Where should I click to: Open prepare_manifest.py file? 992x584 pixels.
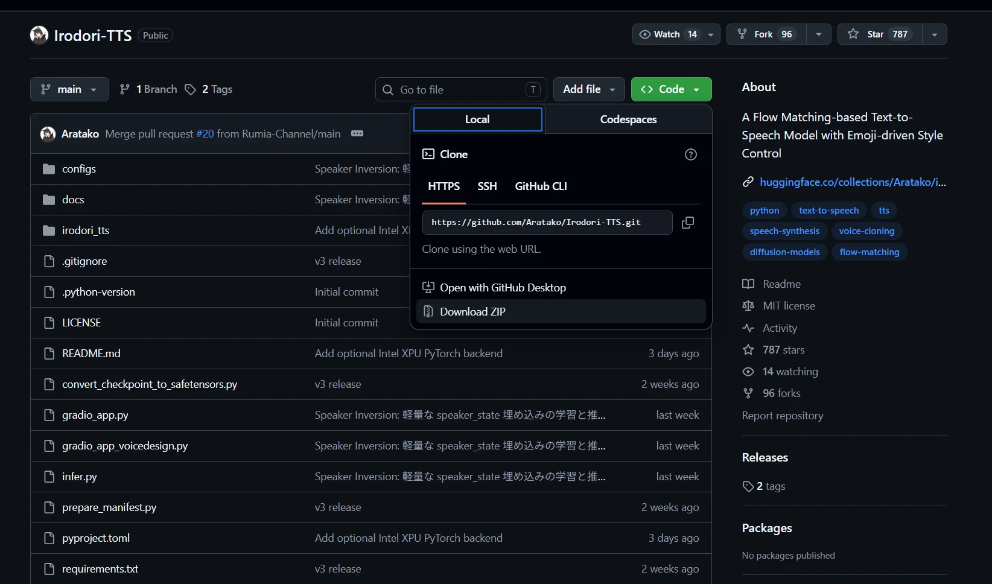point(109,507)
